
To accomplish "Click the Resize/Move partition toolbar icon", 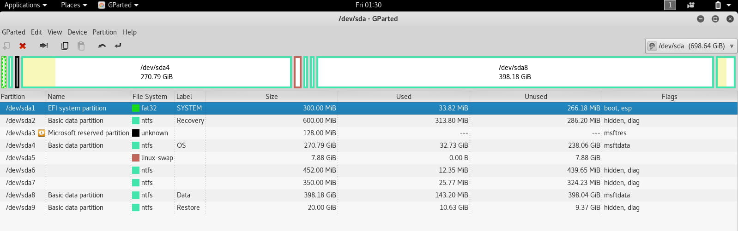I will click(44, 46).
